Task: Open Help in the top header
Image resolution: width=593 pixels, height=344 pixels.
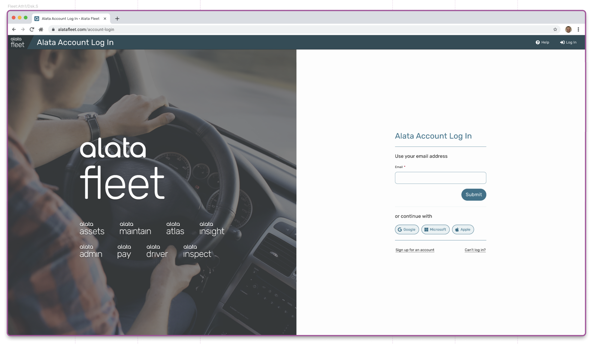Action: click(x=542, y=42)
